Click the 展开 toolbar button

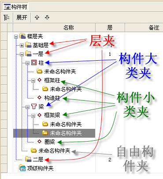click(22, 18)
